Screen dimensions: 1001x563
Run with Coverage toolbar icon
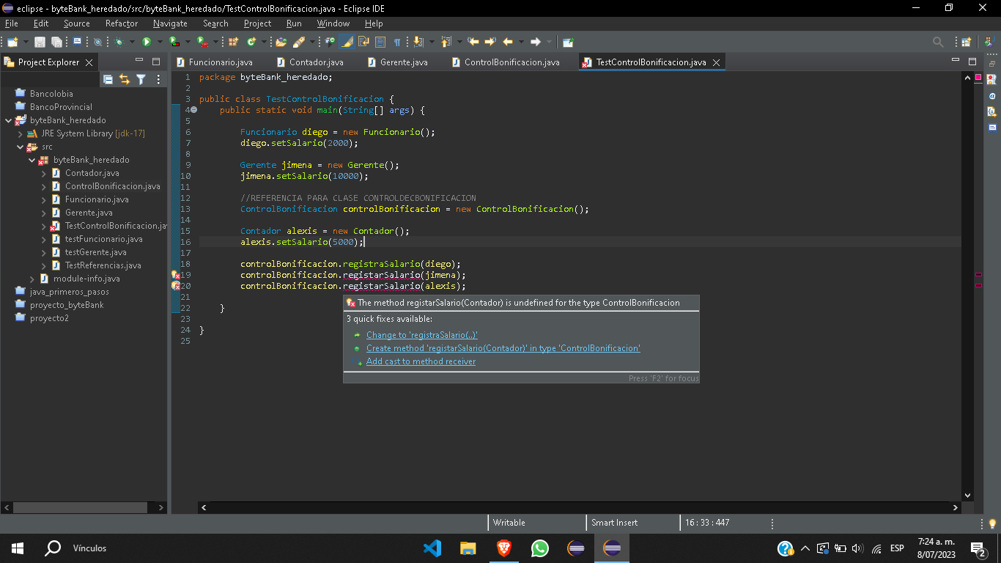174,42
